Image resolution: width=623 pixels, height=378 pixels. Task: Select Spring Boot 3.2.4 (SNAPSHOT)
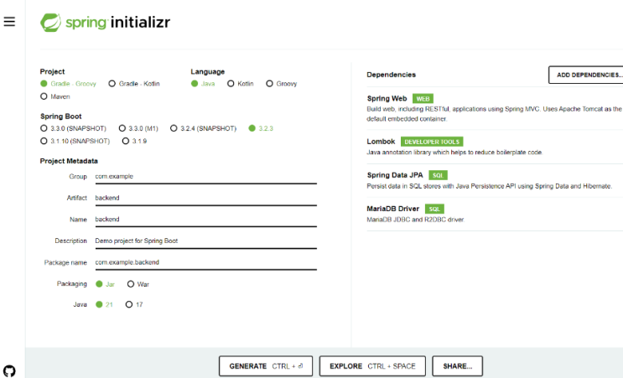click(204, 128)
